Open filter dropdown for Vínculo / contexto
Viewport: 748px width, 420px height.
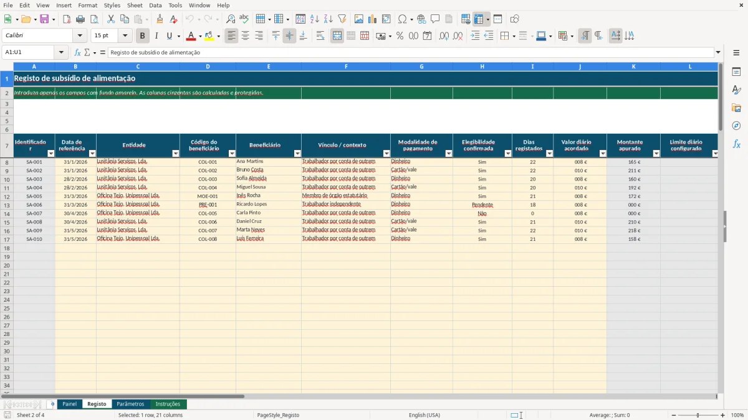[386, 153]
